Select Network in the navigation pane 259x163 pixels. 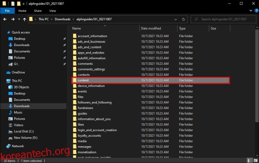pos(18,146)
